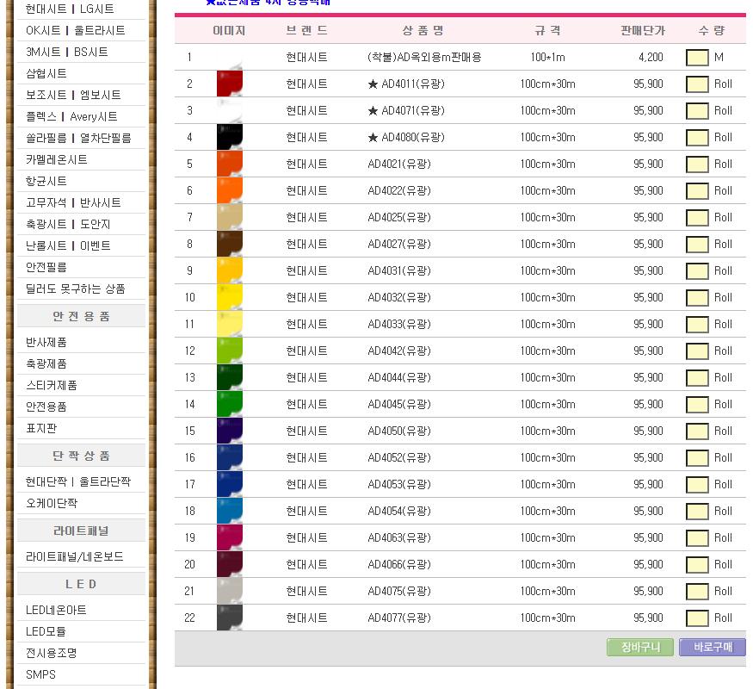Click the green 장바구니 cart button

point(640,647)
